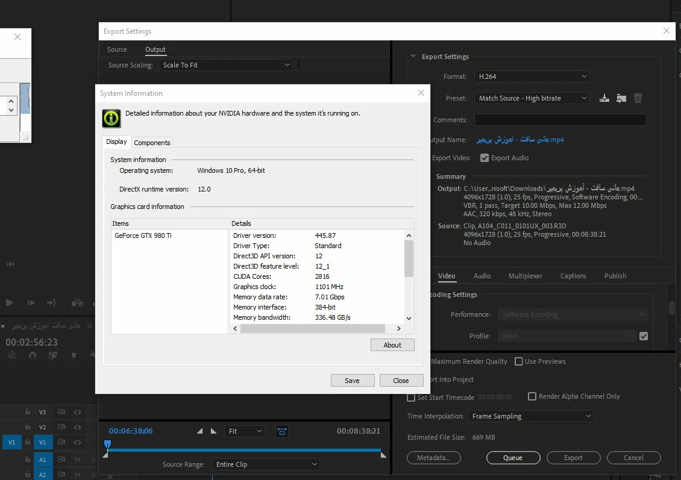Click the Set In Point marker icon
Screen dimensions: 681x480
200,431
